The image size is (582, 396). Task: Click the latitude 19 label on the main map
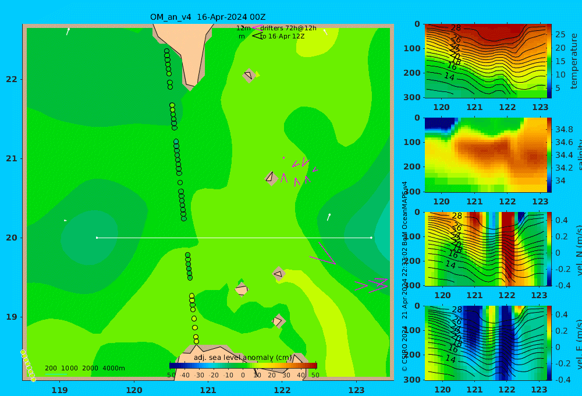[x=12, y=317]
